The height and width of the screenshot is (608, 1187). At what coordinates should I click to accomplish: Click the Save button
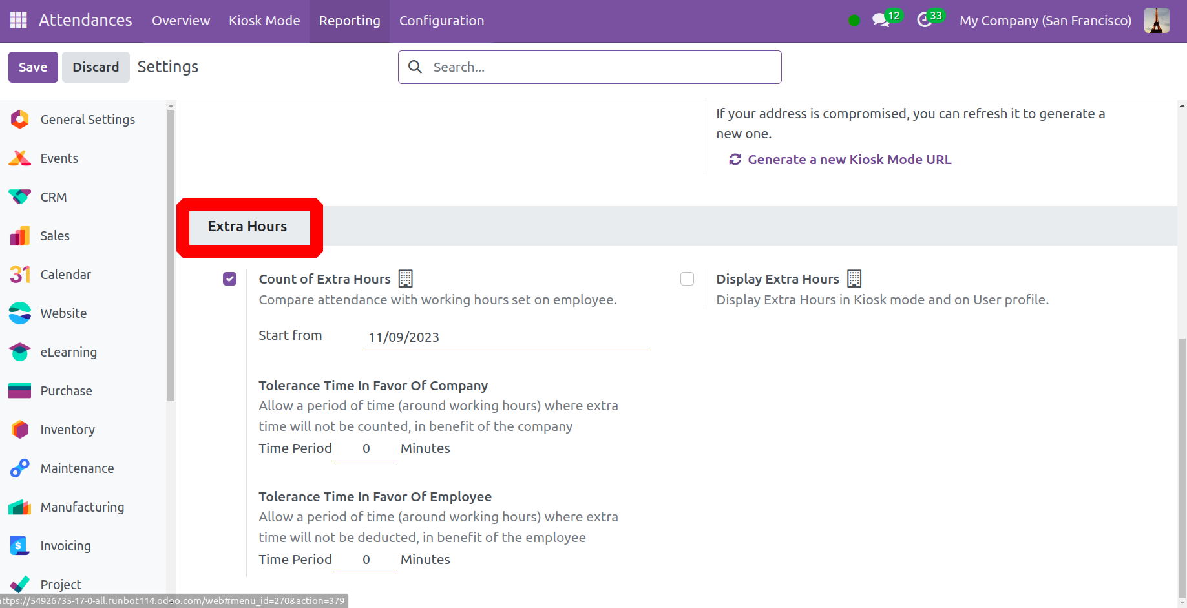pos(33,67)
